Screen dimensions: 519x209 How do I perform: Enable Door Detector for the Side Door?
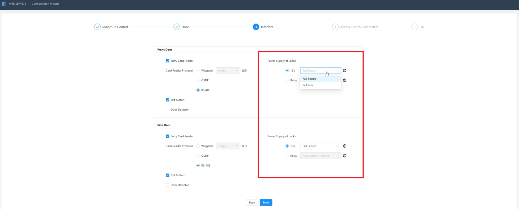click(168, 185)
